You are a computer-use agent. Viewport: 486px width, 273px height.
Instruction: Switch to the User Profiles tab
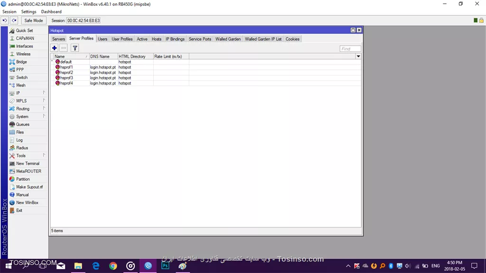pyautogui.click(x=122, y=39)
